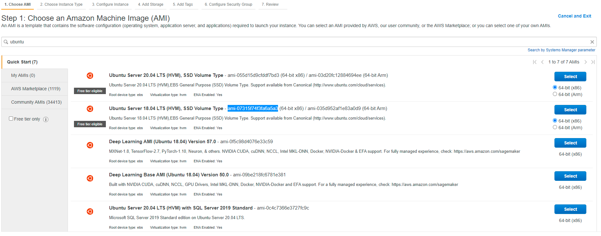
Task: Select the My AMIs (0) category
Action: point(34,75)
